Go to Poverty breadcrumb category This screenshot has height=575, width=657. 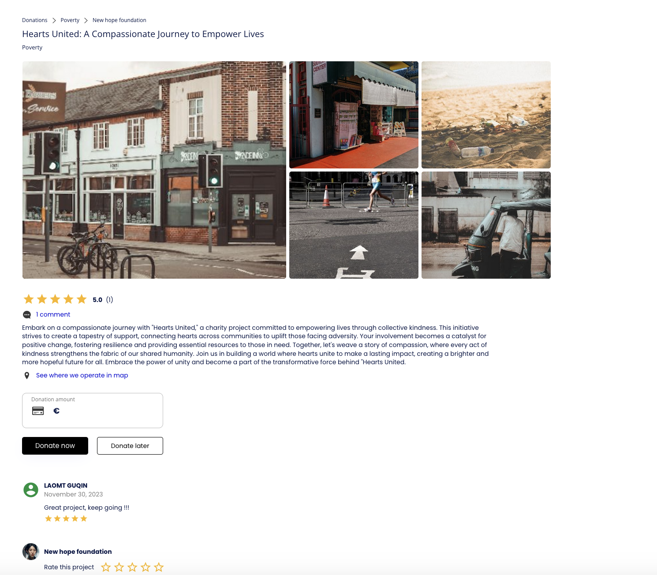point(70,20)
